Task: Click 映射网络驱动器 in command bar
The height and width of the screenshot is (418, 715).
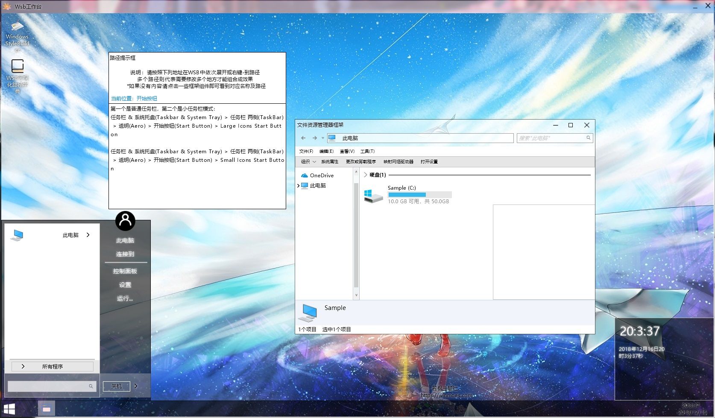Action: point(399,162)
